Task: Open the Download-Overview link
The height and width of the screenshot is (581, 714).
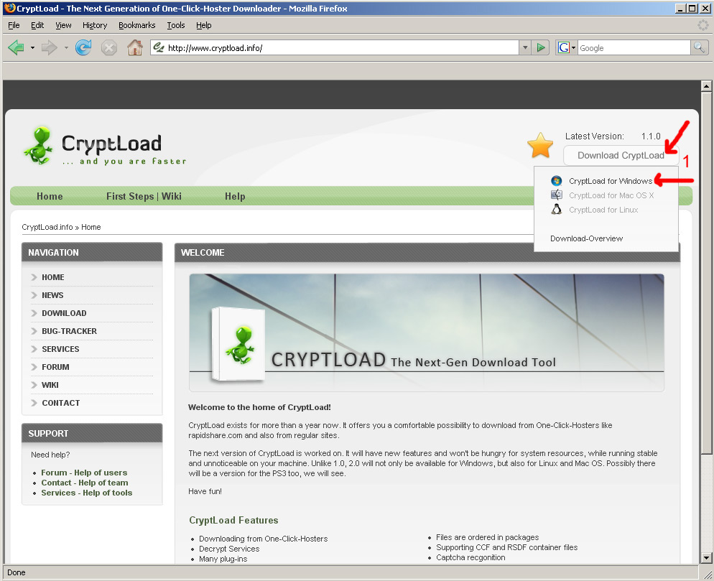Action: [x=586, y=238]
